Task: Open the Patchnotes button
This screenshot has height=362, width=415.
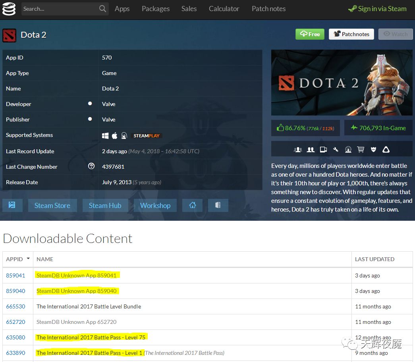Action: pyautogui.click(x=351, y=34)
